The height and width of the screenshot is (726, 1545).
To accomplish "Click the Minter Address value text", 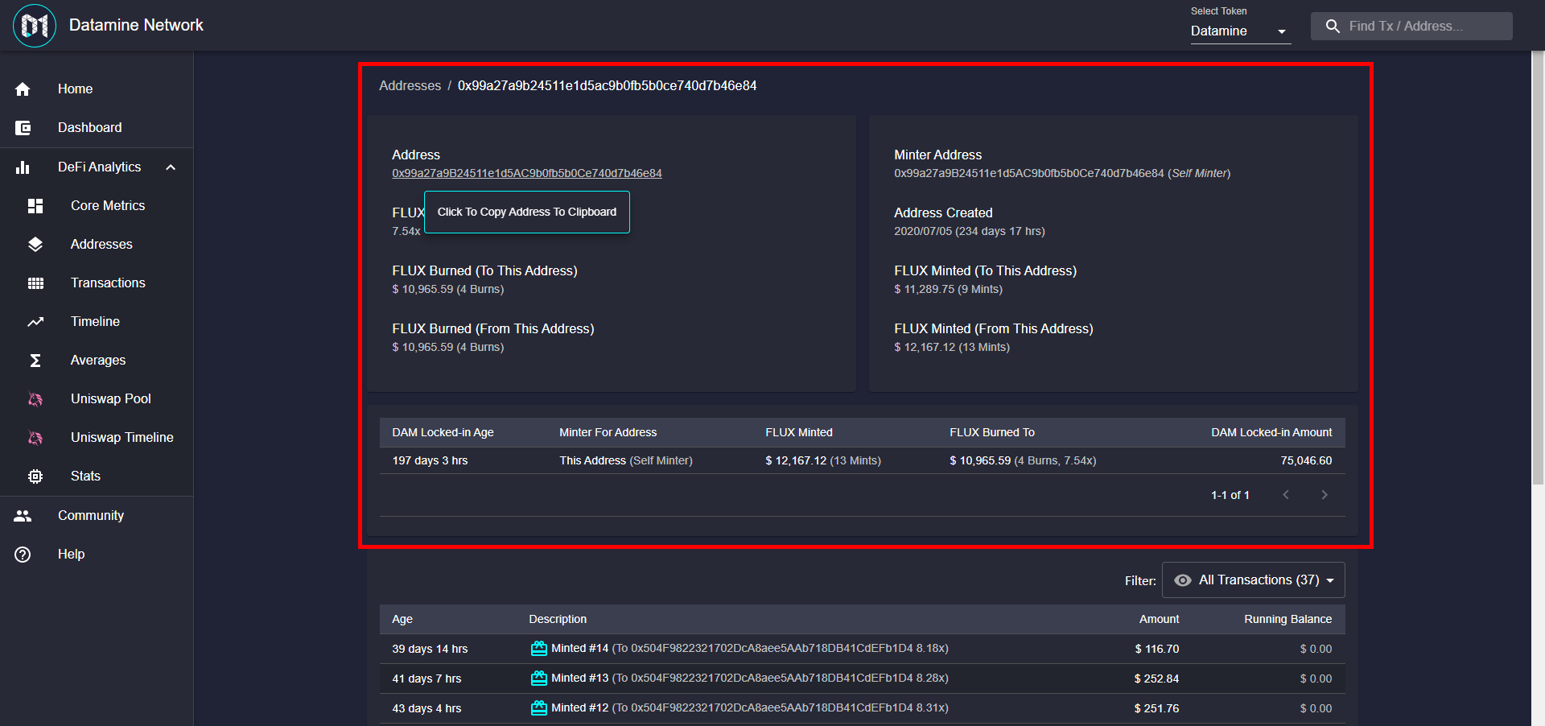I will [1062, 173].
